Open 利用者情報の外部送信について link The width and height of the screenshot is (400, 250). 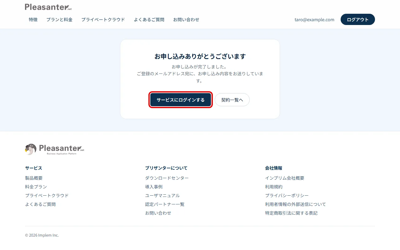pyautogui.click(x=296, y=204)
